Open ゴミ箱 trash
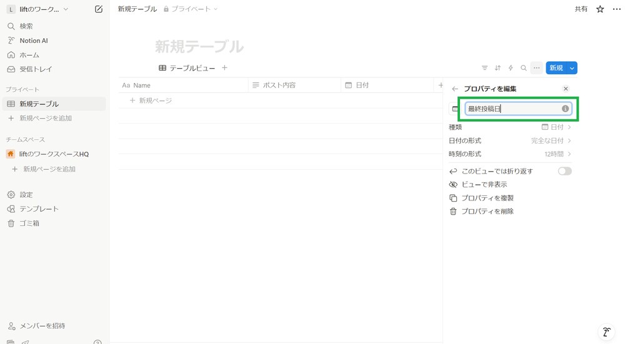Viewport: 625px width, 344px height. pyautogui.click(x=54, y=224)
